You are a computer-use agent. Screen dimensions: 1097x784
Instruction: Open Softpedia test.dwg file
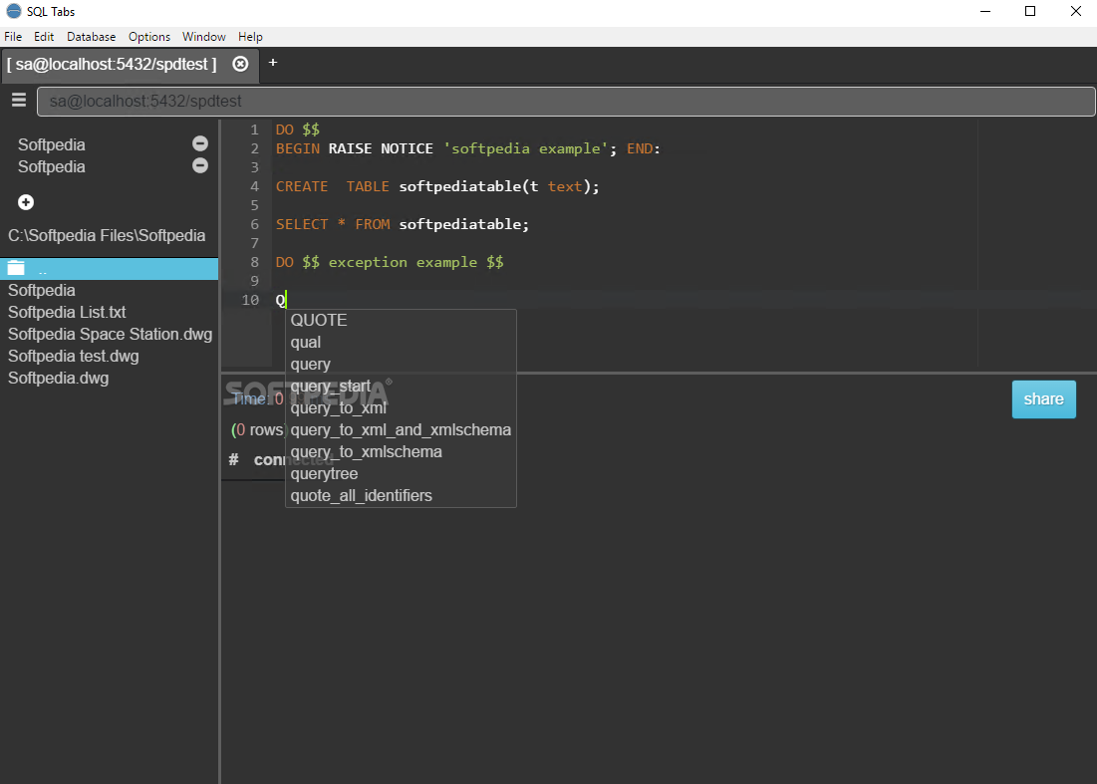tap(74, 356)
